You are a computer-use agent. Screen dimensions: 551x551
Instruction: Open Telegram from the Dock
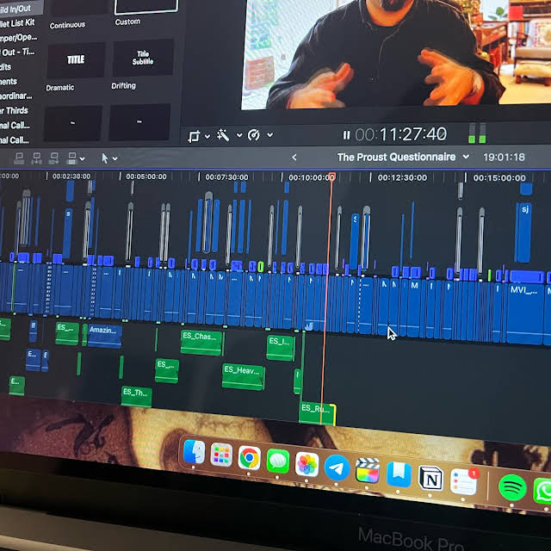[337, 465]
